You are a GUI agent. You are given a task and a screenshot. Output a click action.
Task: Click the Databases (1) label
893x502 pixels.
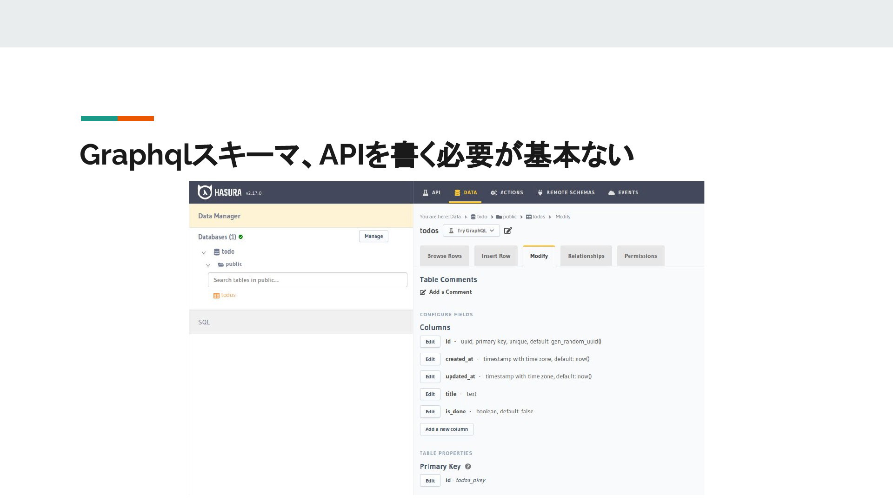click(217, 237)
